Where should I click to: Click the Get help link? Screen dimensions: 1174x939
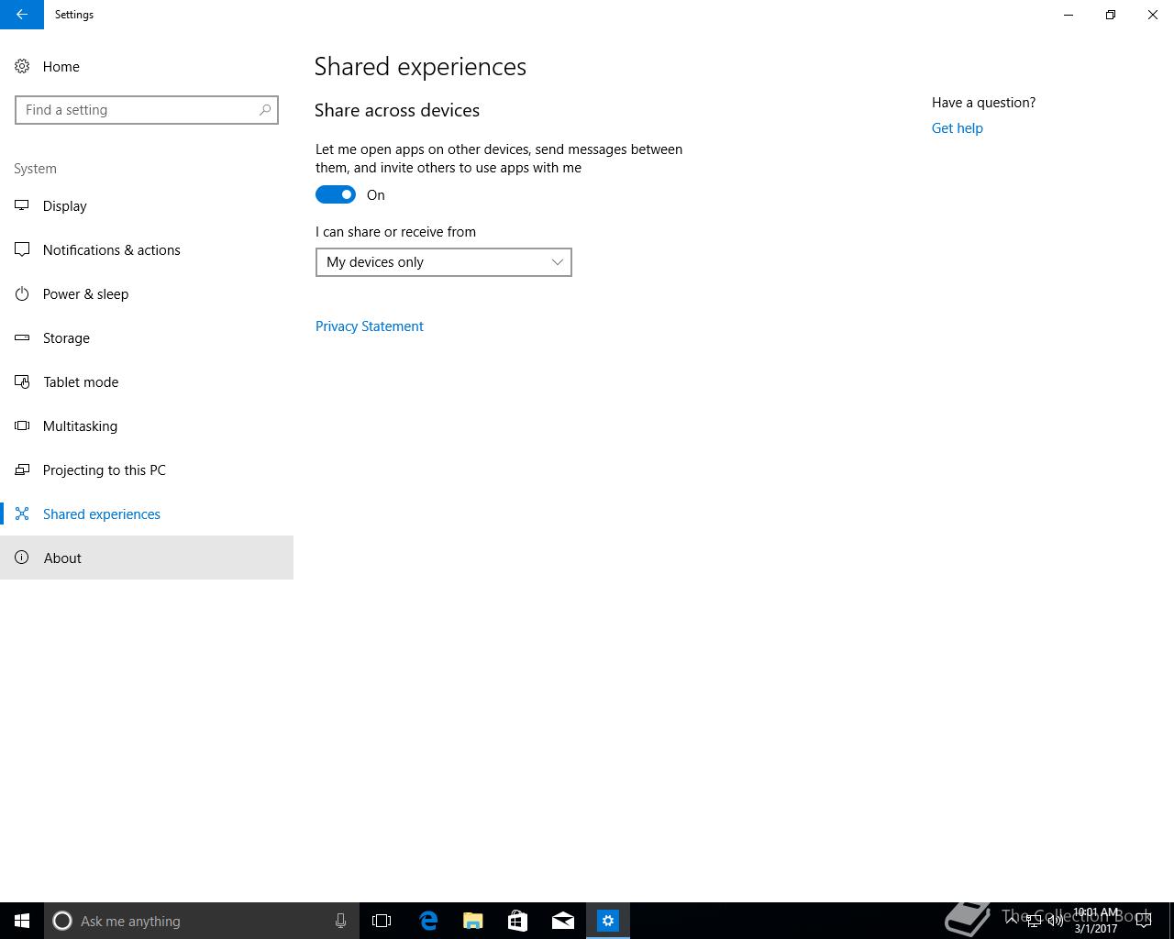(x=958, y=128)
